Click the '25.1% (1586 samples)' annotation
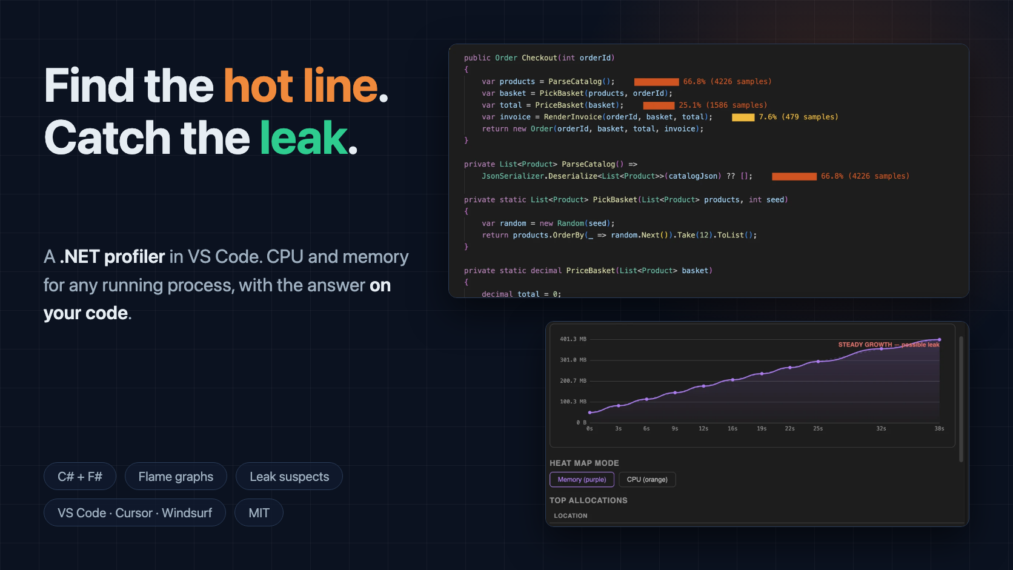 [x=723, y=105]
